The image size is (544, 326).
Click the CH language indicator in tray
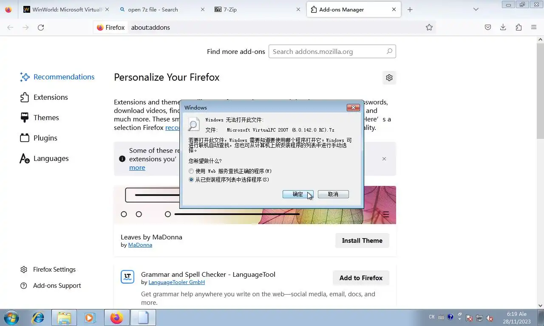pos(432,317)
